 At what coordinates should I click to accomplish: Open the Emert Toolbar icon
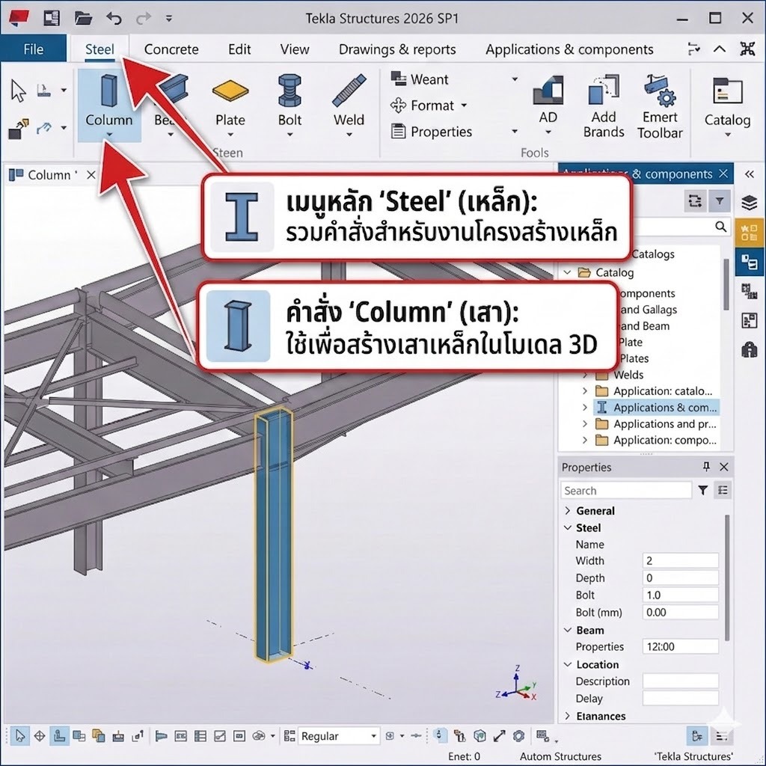click(660, 91)
